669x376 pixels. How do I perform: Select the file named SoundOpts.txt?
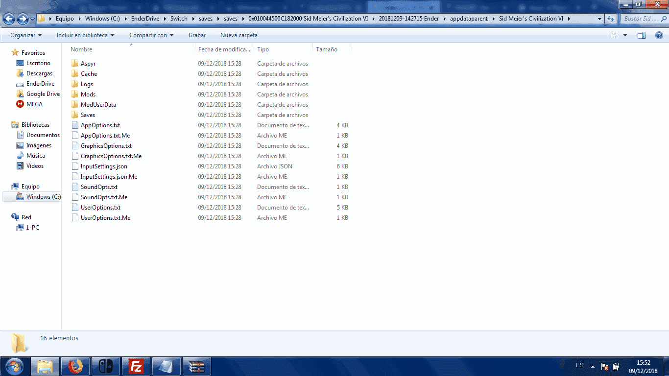[x=99, y=187]
